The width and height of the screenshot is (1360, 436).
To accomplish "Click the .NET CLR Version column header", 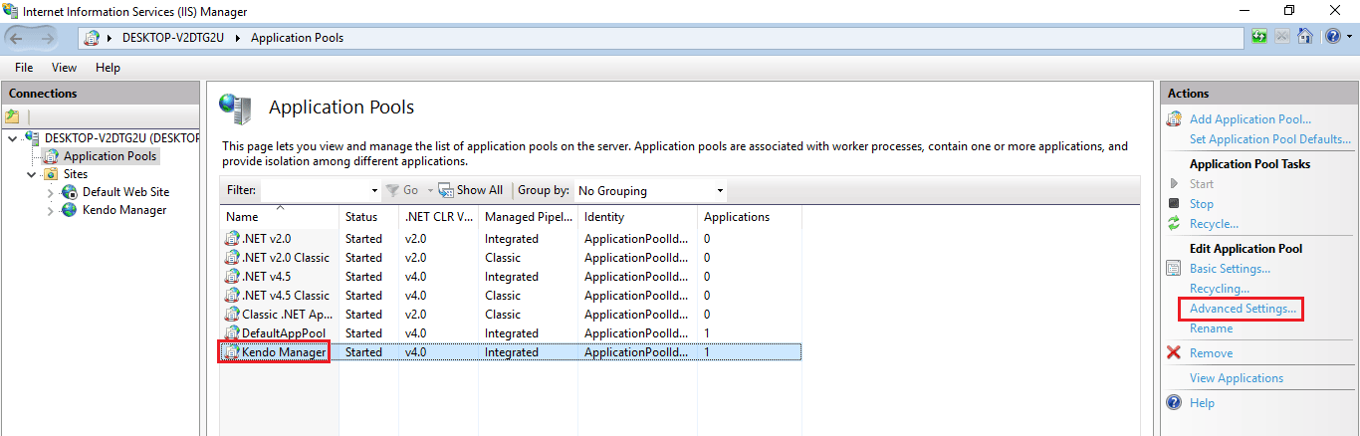I will (x=438, y=216).
